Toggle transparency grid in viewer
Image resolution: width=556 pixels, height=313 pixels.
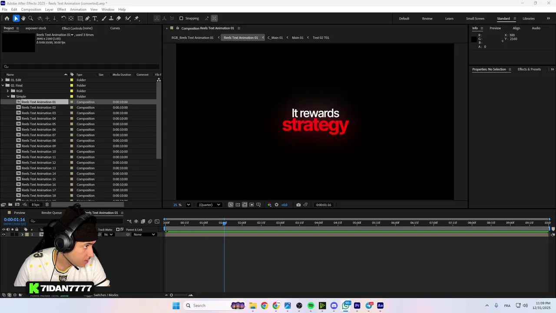pyautogui.click(x=238, y=205)
